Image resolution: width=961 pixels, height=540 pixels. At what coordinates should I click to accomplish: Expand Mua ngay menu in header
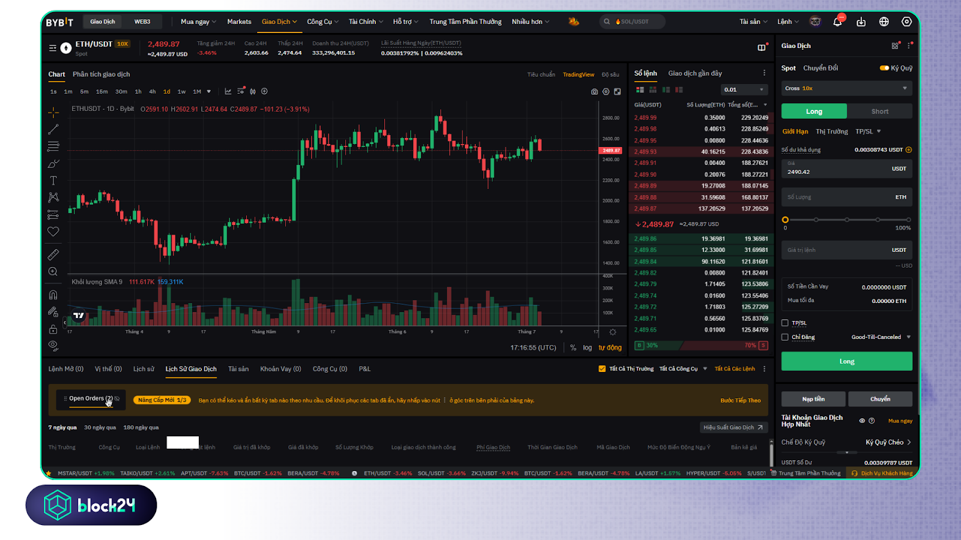[x=198, y=22]
